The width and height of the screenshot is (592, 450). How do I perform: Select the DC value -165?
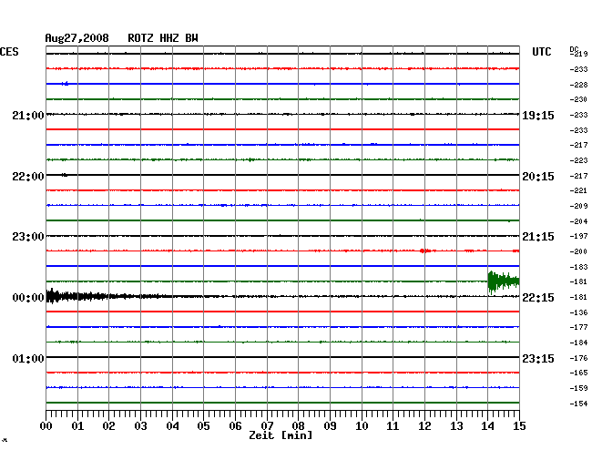578,373
